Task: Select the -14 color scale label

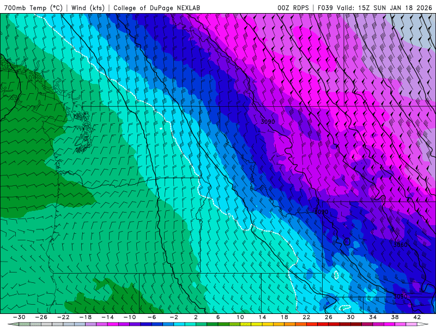Action: [107, 317]
